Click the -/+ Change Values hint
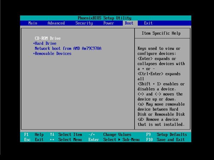 (x=110, y=134)
